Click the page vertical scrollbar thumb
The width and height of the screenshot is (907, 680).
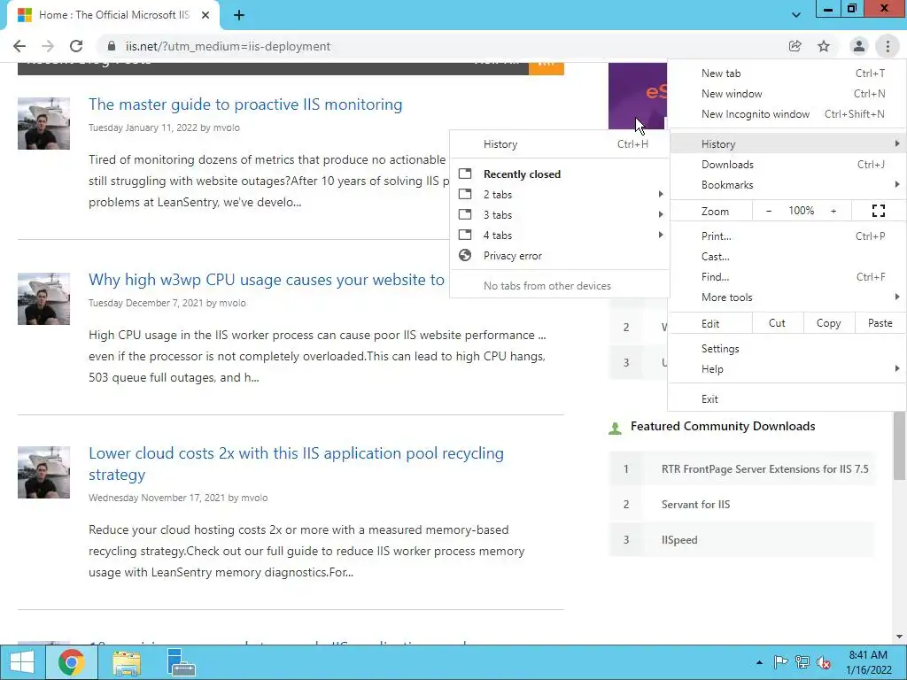[900, 445]
